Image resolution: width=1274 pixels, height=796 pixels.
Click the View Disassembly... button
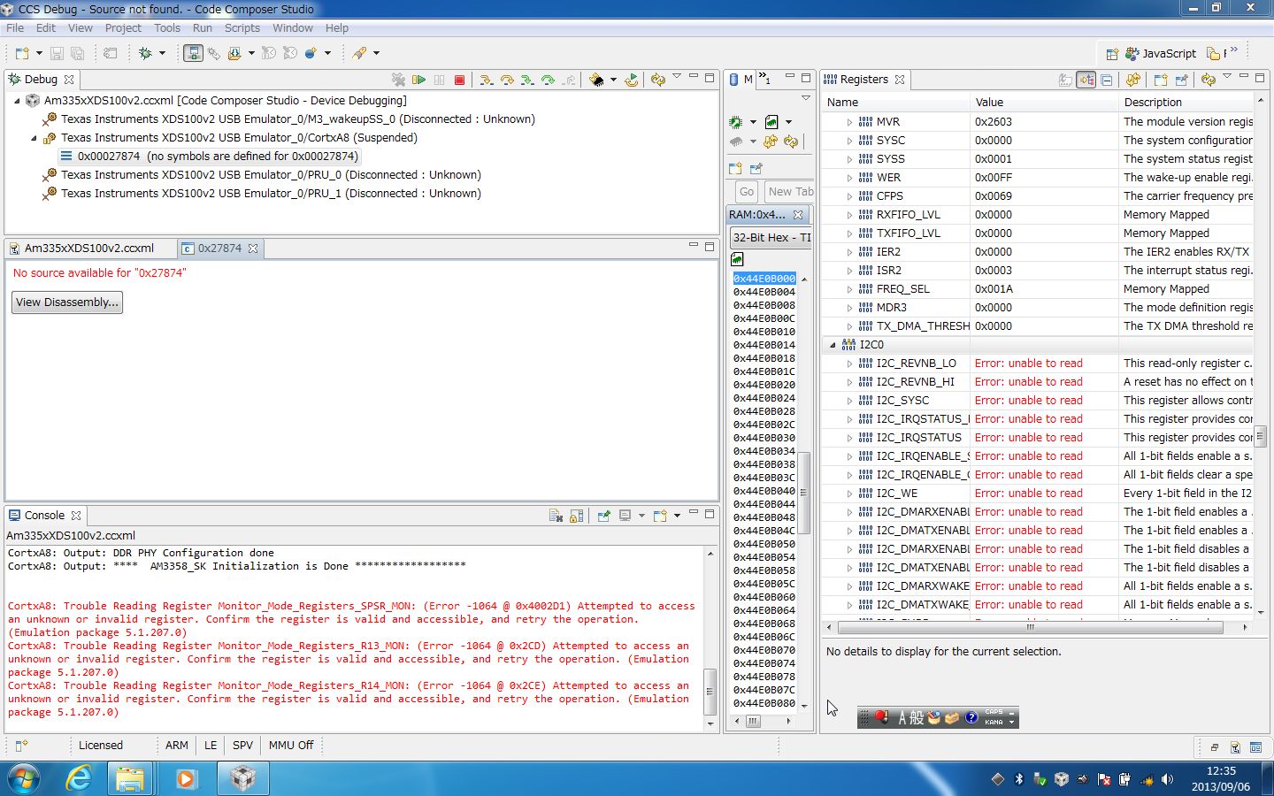(x=67, y=302)
